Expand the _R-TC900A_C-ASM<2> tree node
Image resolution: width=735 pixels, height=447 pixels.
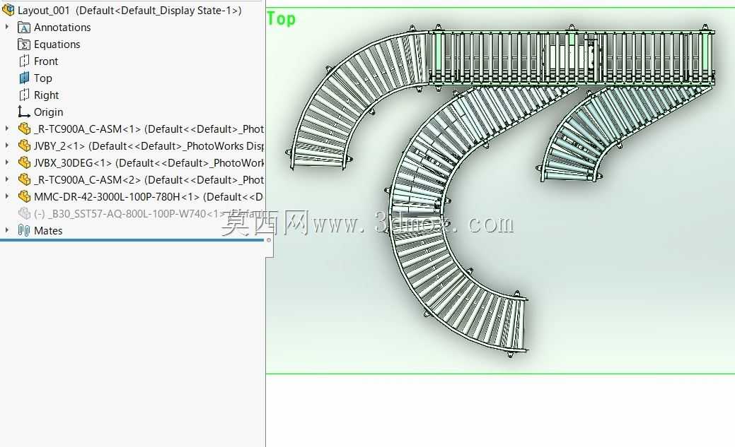point(6,179)
